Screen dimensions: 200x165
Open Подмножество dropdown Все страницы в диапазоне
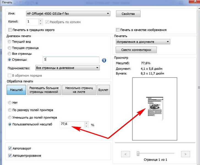(x=67, y=68)
